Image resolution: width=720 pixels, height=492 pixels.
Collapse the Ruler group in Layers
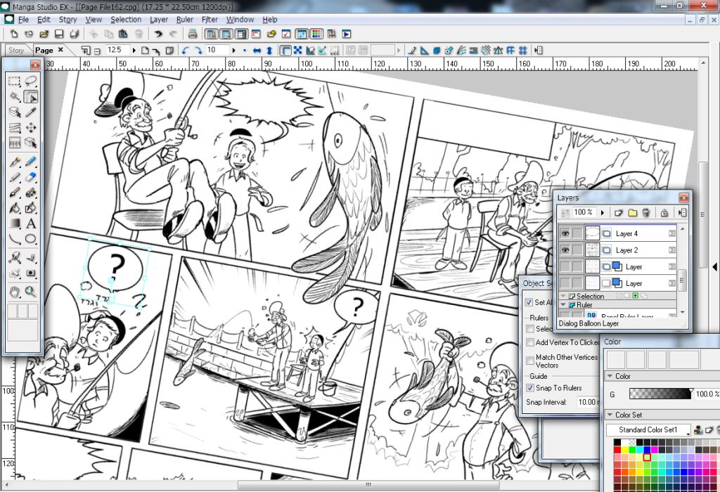(563, 305)
